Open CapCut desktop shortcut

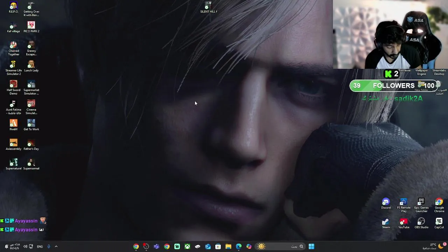tap(439, 223)
